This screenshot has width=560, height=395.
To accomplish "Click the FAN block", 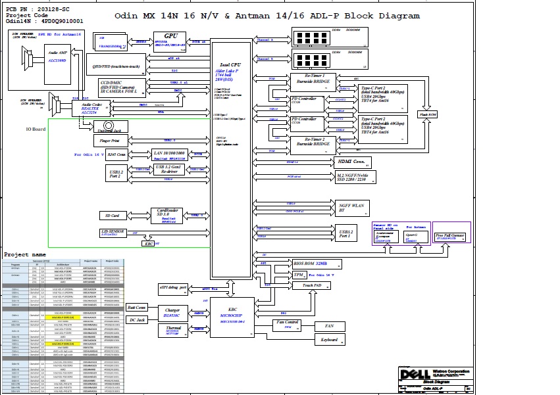I will (x=330, y=326).
